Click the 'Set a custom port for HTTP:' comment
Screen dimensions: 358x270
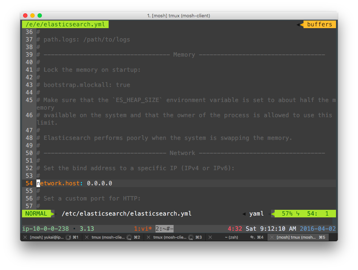pos(92,198)
